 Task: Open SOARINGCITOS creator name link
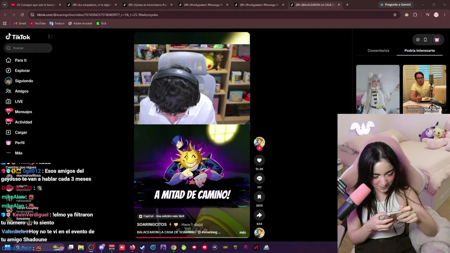[152, 225]
